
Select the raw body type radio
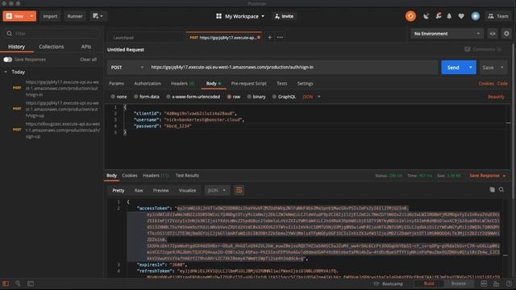click(x=229, y=97)
